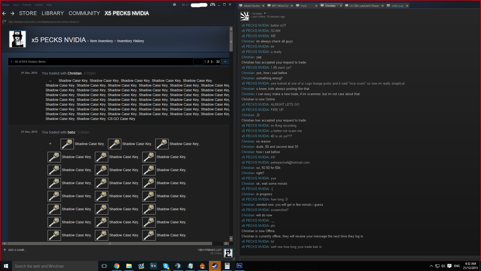This screenshot has width=481, height=271.
Task: Open the X5 PECKS NVIDIA profile section
Action: [x=127, y=13]
